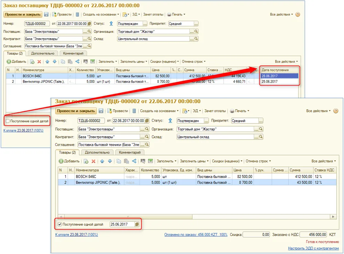Select the "Товары (2)" tab in the back window
The height and width of the screenshot is (254, 344).
coord(15,53)
